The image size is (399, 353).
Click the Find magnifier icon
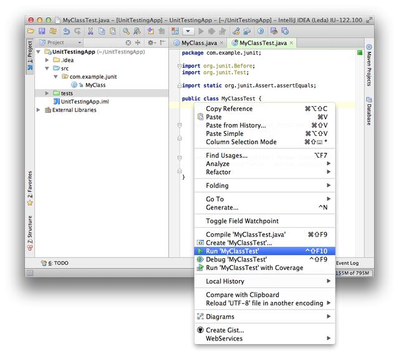point(126,31)
